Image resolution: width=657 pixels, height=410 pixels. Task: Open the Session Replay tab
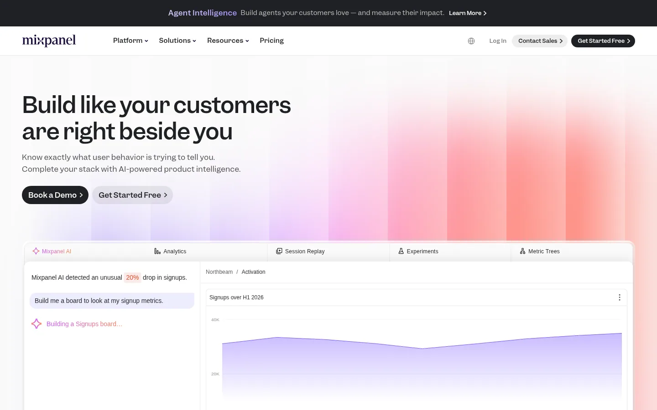[328, 251]
